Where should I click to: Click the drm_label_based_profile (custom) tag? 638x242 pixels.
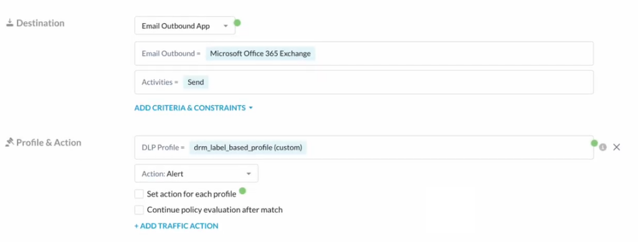(x=248, y=147)
